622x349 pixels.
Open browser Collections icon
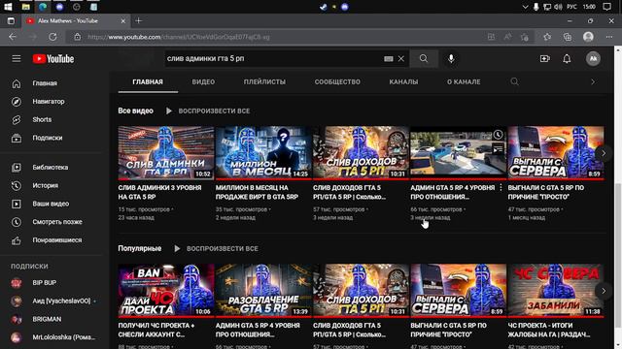pos(568,37)
